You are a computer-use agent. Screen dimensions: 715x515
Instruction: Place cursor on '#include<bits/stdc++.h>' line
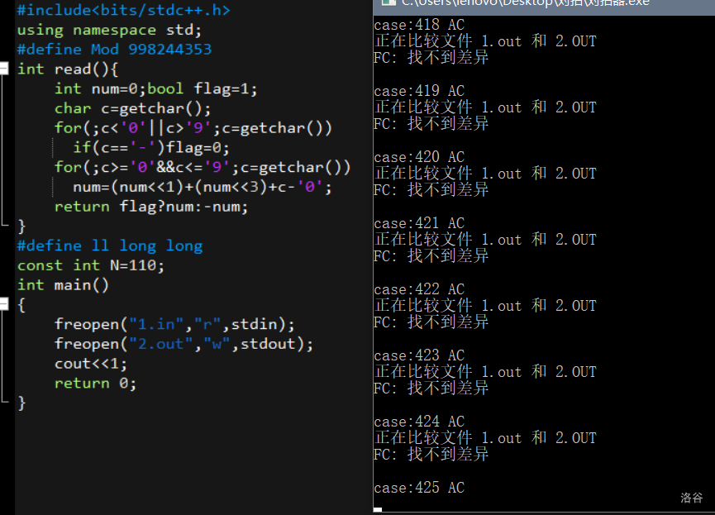[123, 11]
